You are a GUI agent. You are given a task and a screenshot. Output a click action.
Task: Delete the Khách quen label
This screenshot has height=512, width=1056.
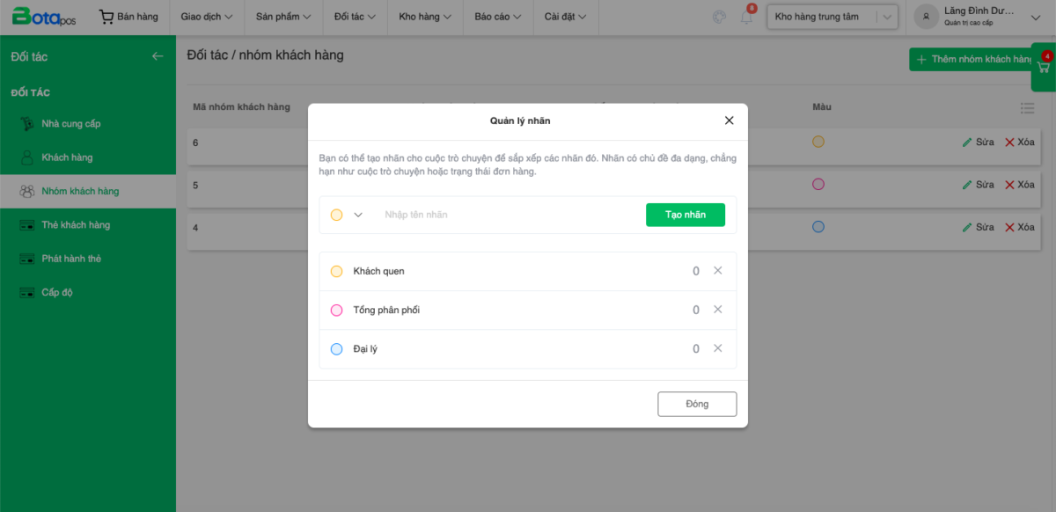(717, 271)
